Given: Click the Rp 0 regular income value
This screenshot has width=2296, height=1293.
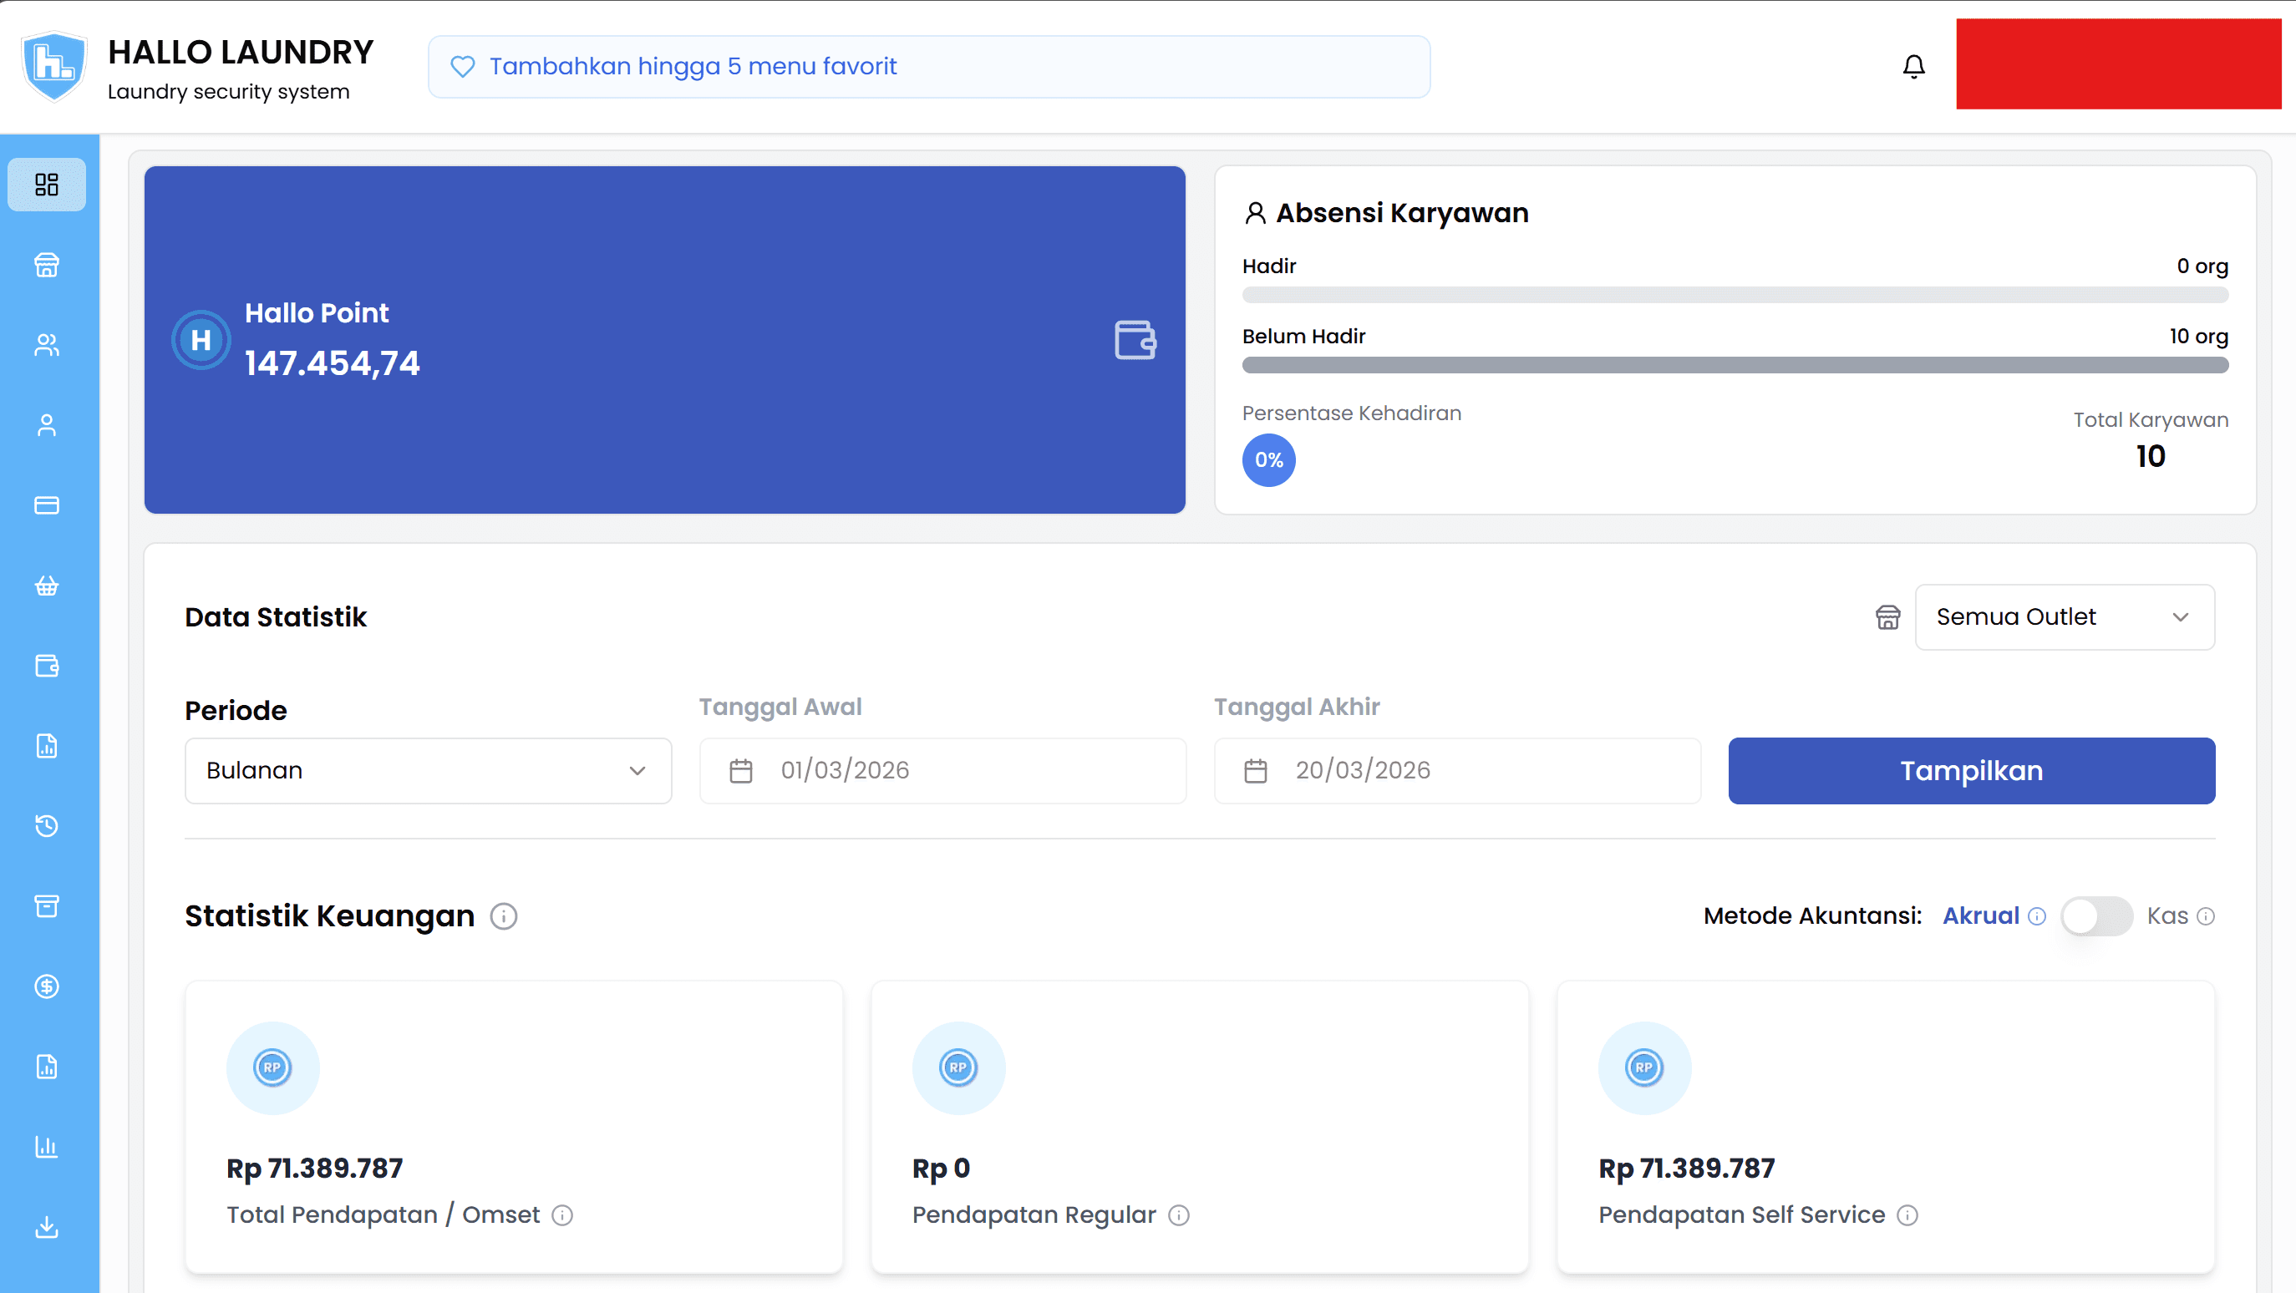Looking at the screenshot, I should 942,1169.
